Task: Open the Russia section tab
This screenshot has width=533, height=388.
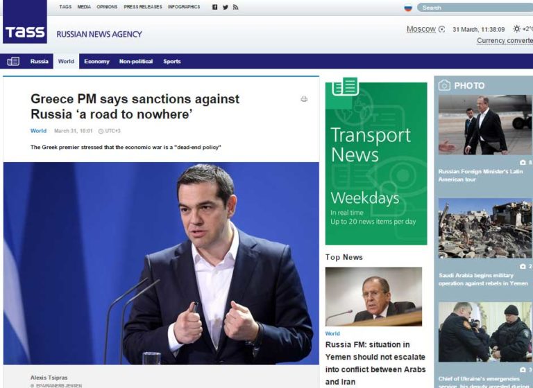Action: click(40, 61)
